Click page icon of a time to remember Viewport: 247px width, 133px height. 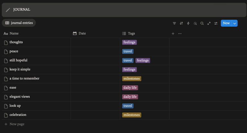6,79
